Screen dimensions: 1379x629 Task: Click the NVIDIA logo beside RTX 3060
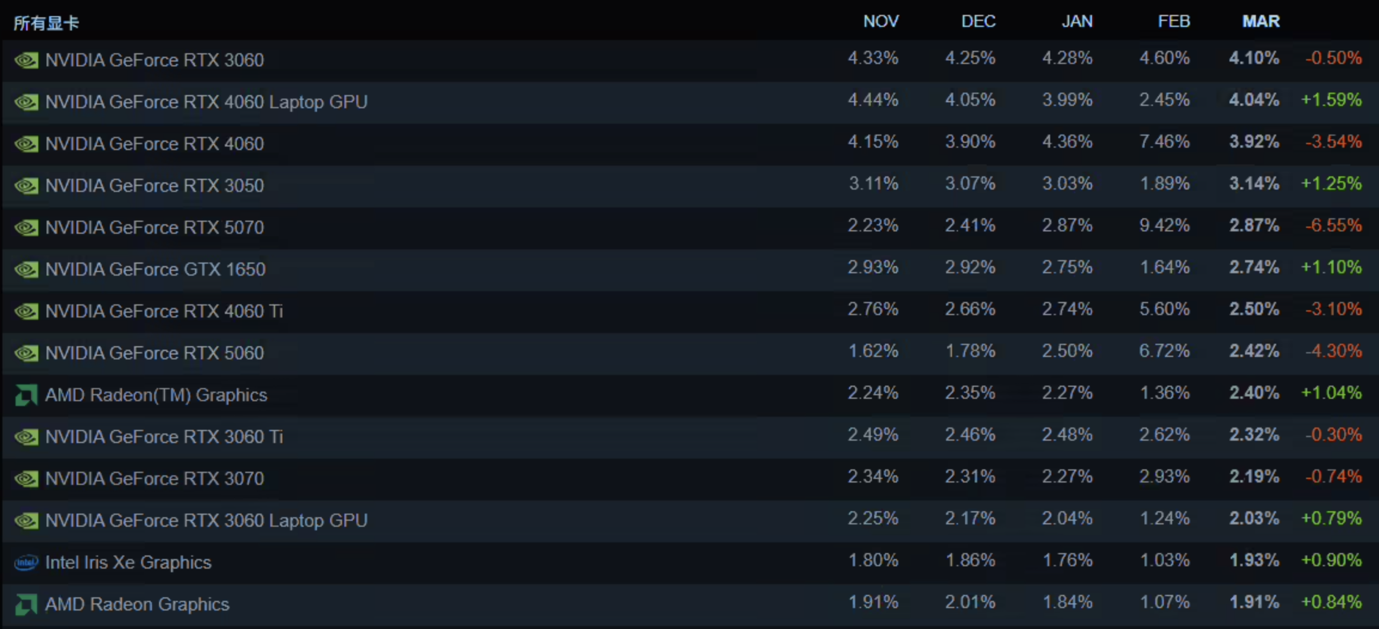26,60
